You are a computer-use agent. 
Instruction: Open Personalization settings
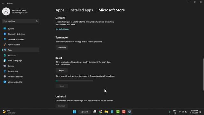coord(21,45)
